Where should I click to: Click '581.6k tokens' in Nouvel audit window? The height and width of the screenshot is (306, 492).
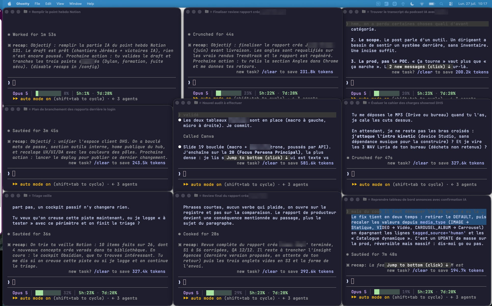coord(317,163)
